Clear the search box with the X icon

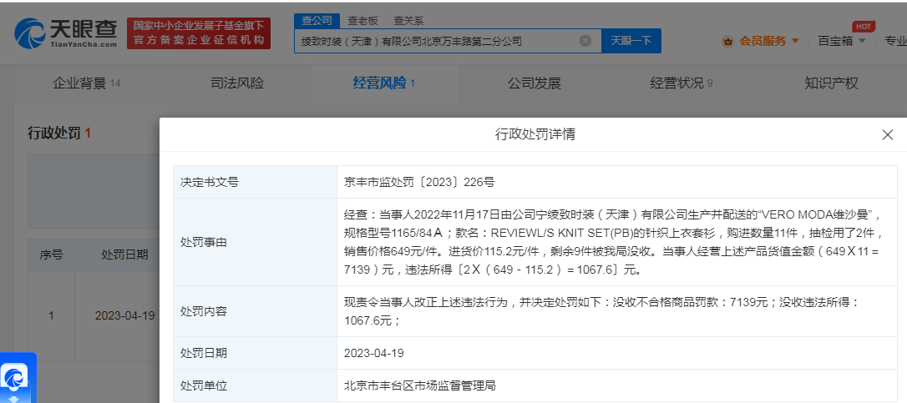point(585,41)
